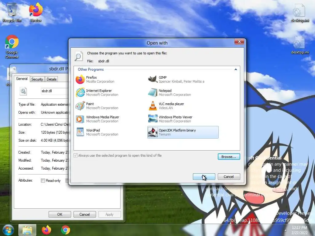The image size is (315, 236).
Task: Click the Apply button in Properties
Action: [110, 214]
